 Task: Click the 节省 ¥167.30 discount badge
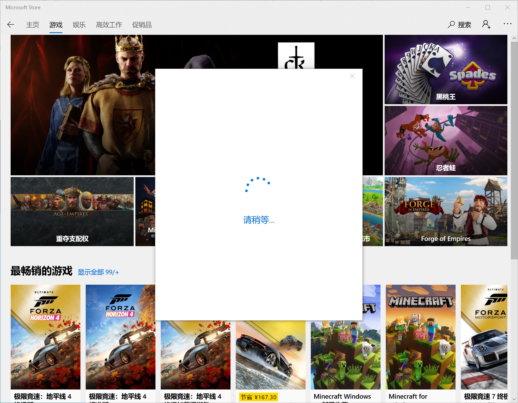(x=258, y=397)
